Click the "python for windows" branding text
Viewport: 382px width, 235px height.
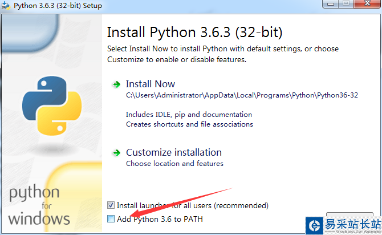coord(38,205)
